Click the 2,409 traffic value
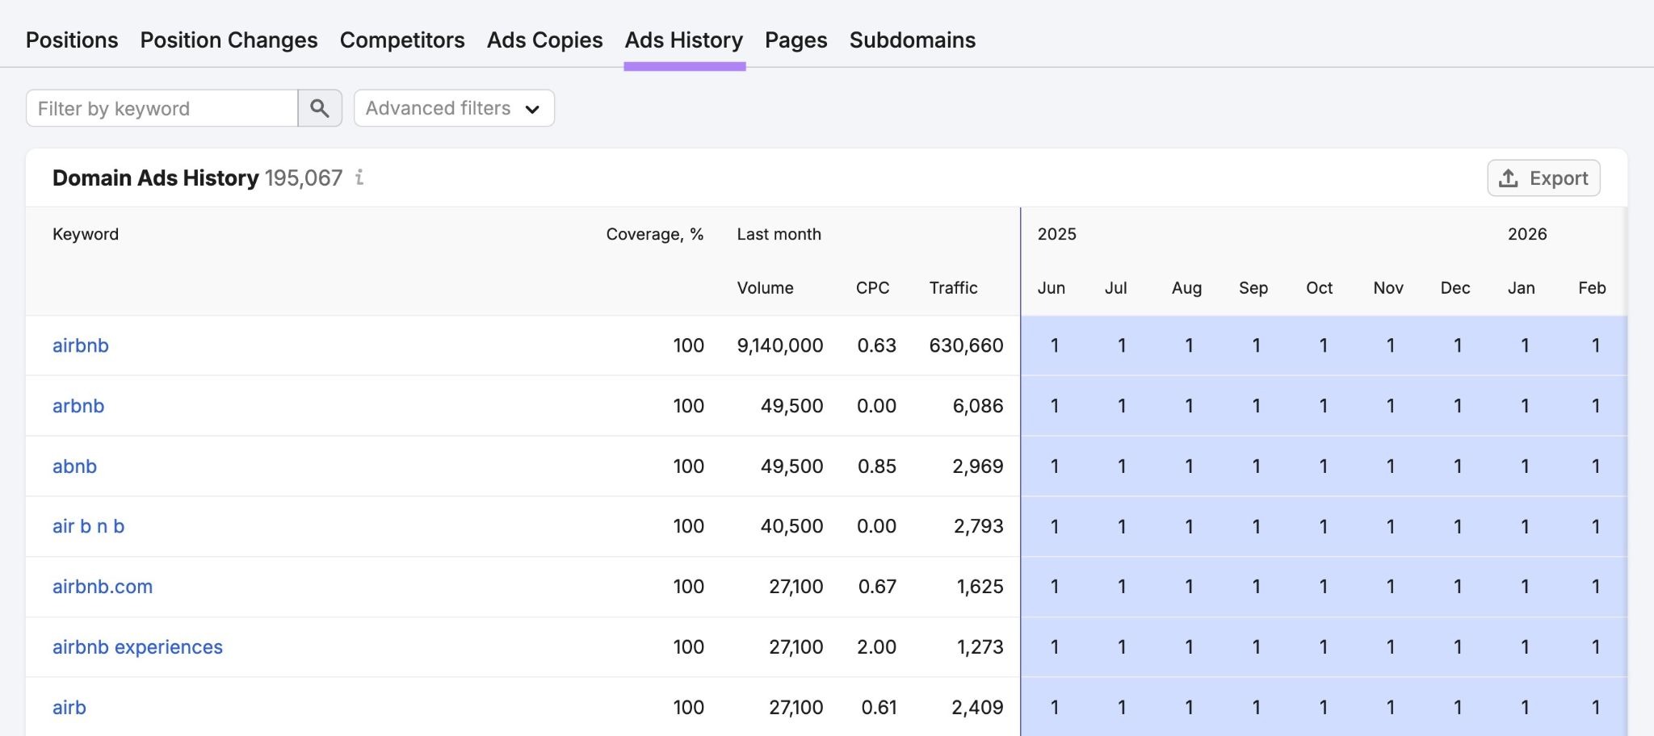The width and height of the screenshot is (1654, 736). pyautogui.click(x=977, y=708)
